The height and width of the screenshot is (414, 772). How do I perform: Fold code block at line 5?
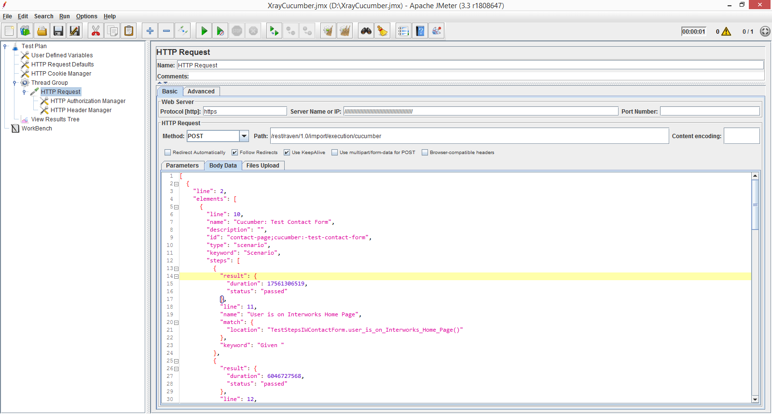pyautogui.click(x=177, y=207)
